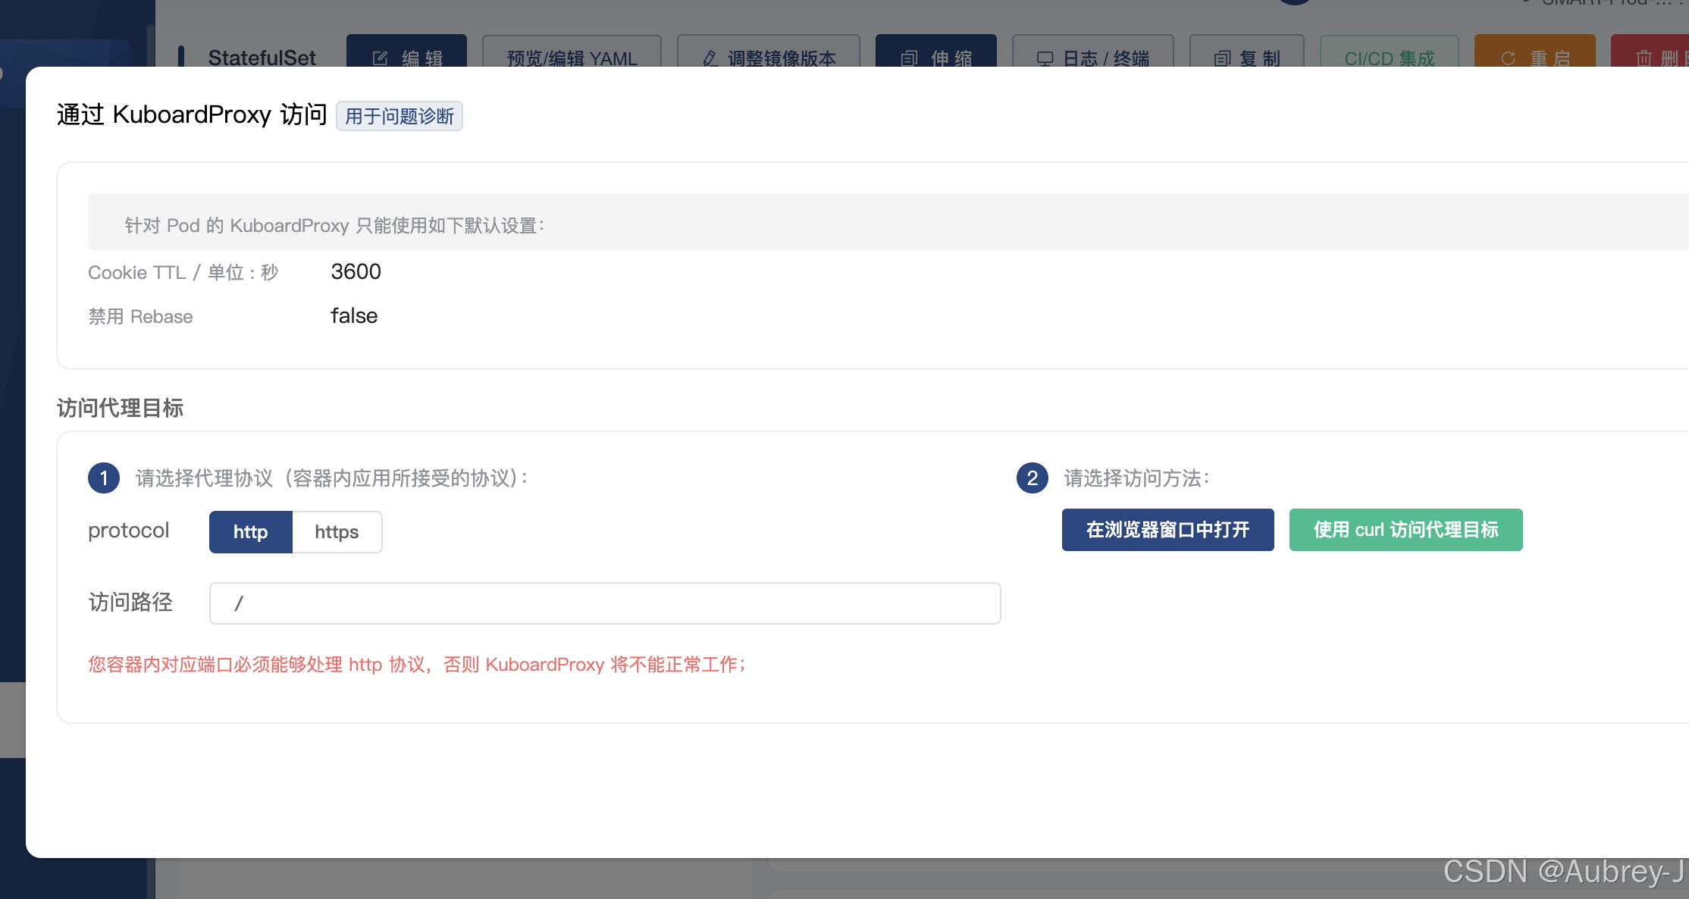Click the copy icon on 复制 button
Image resolution: width=1689 pixels, height=899 pixels.
(x=1222, y=58)
